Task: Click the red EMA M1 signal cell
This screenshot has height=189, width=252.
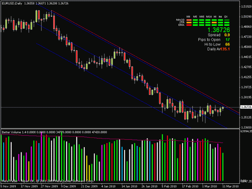Action: tap(189, 25)
